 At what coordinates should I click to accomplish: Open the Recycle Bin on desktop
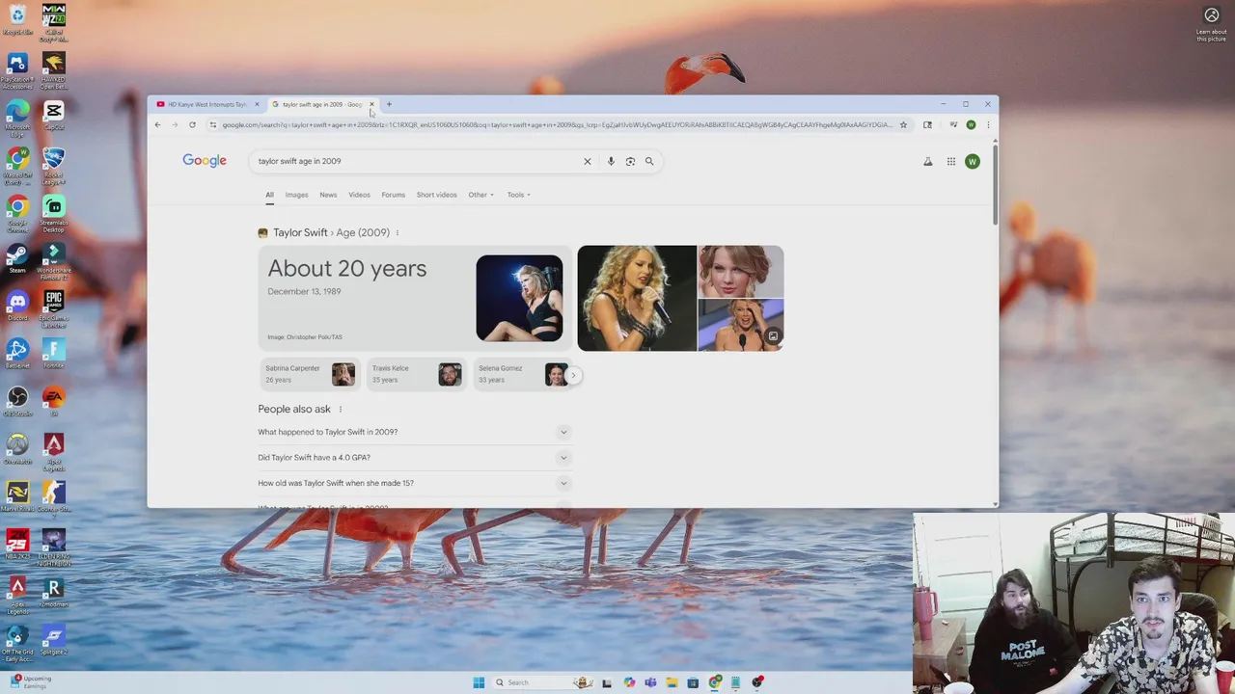[17, 19]
